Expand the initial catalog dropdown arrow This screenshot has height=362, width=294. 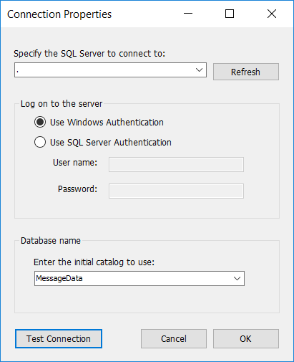pos(237,278)
